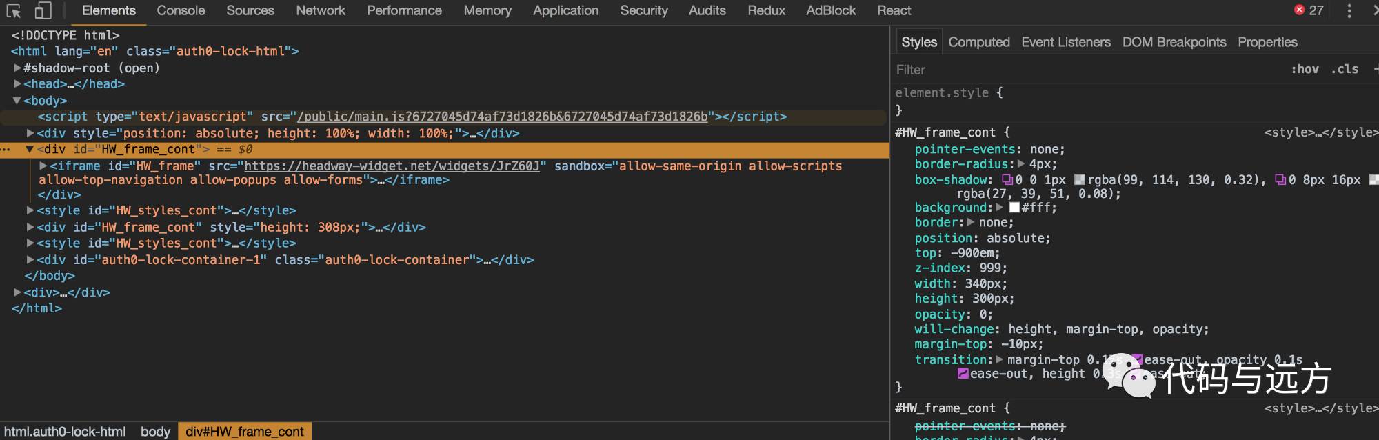This screenshot has height=440, width=1379.
Task: Open the React tab
Action: coord(894,10)
